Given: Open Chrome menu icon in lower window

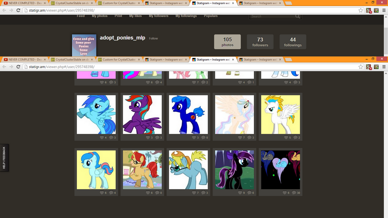Looking at the screenshot, I should coord(384,67).
